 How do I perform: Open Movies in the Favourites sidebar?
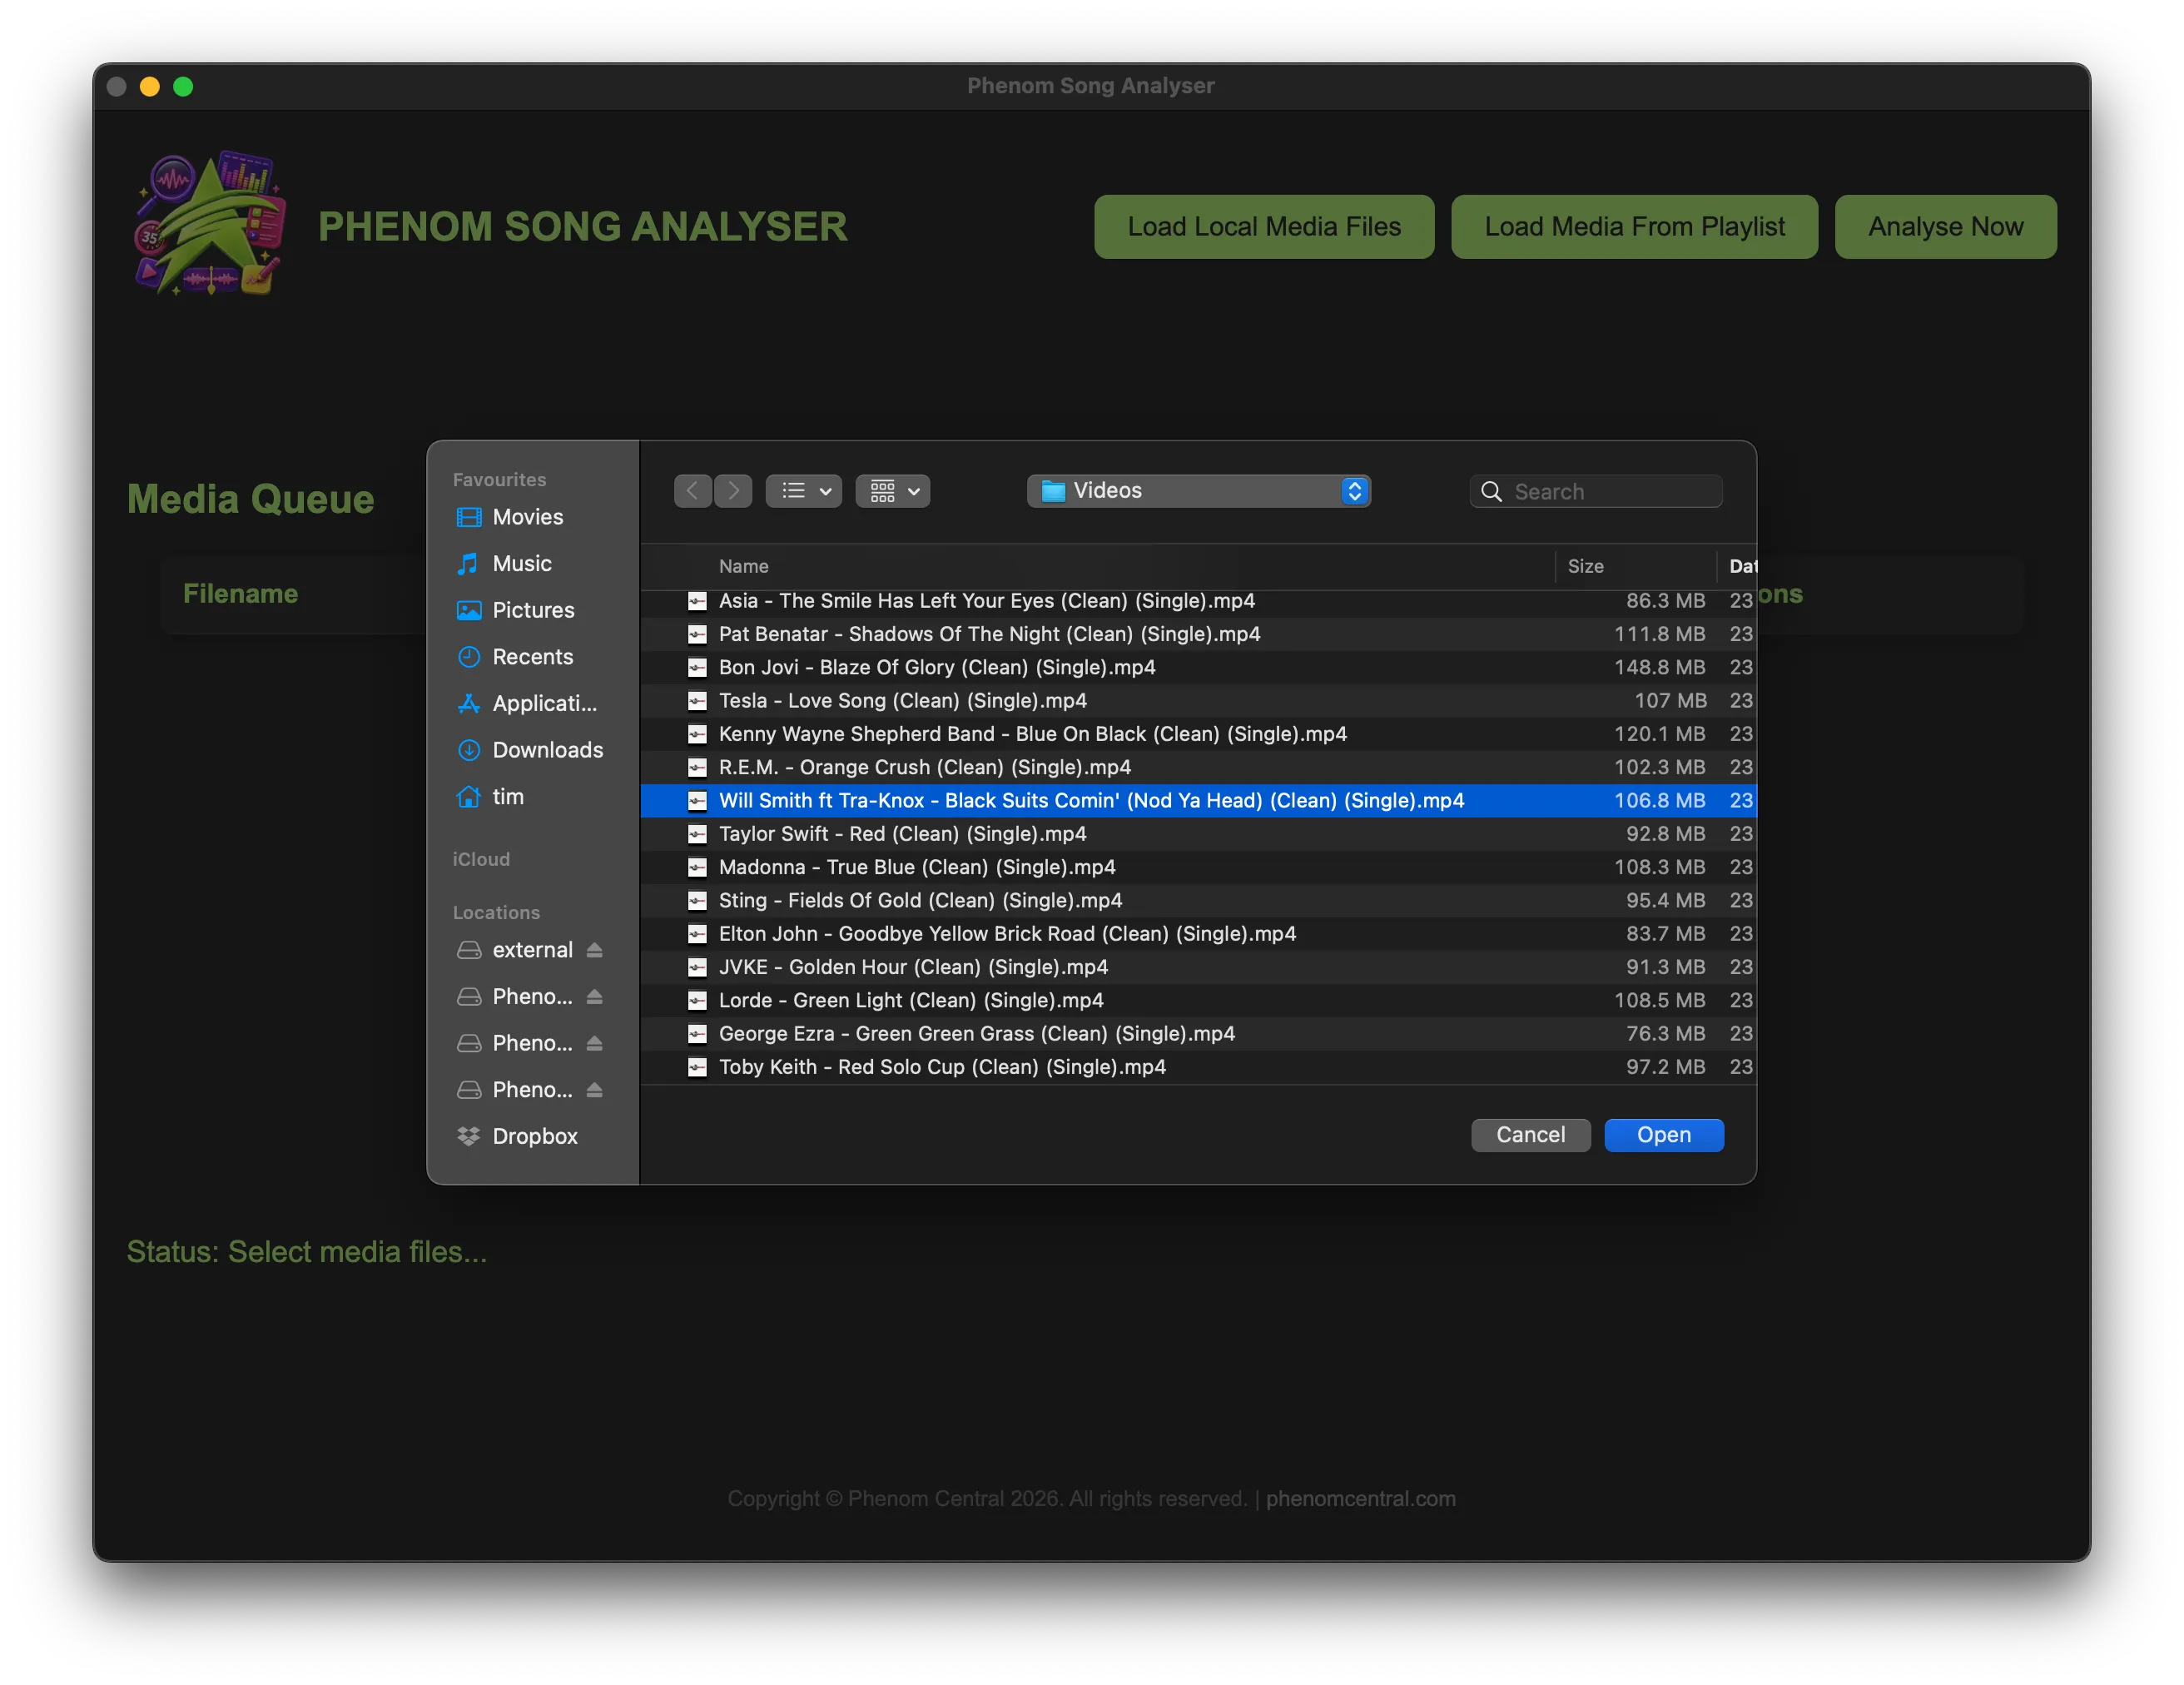click(527, 517)
